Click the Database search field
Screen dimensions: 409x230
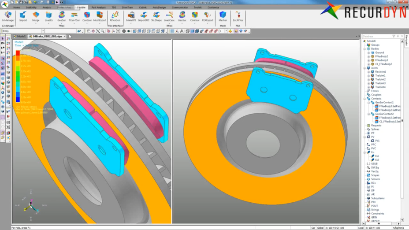point(376,36)
